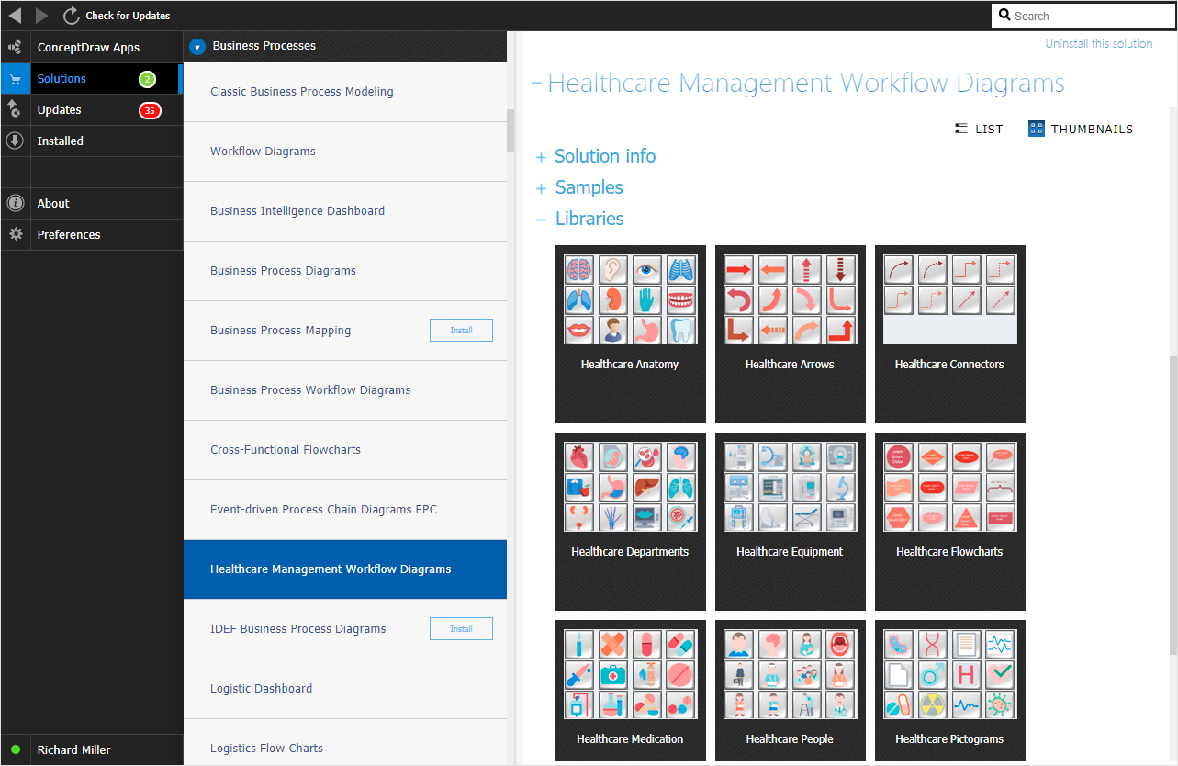Image resolution: width=1178 pixels, height=766 pixels.
Task: Expand the Samples section
Action: point(541,188)
